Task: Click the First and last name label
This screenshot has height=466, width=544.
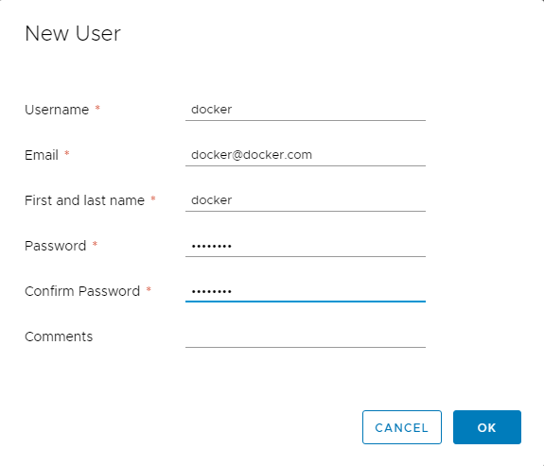Action: coord(84,200)
